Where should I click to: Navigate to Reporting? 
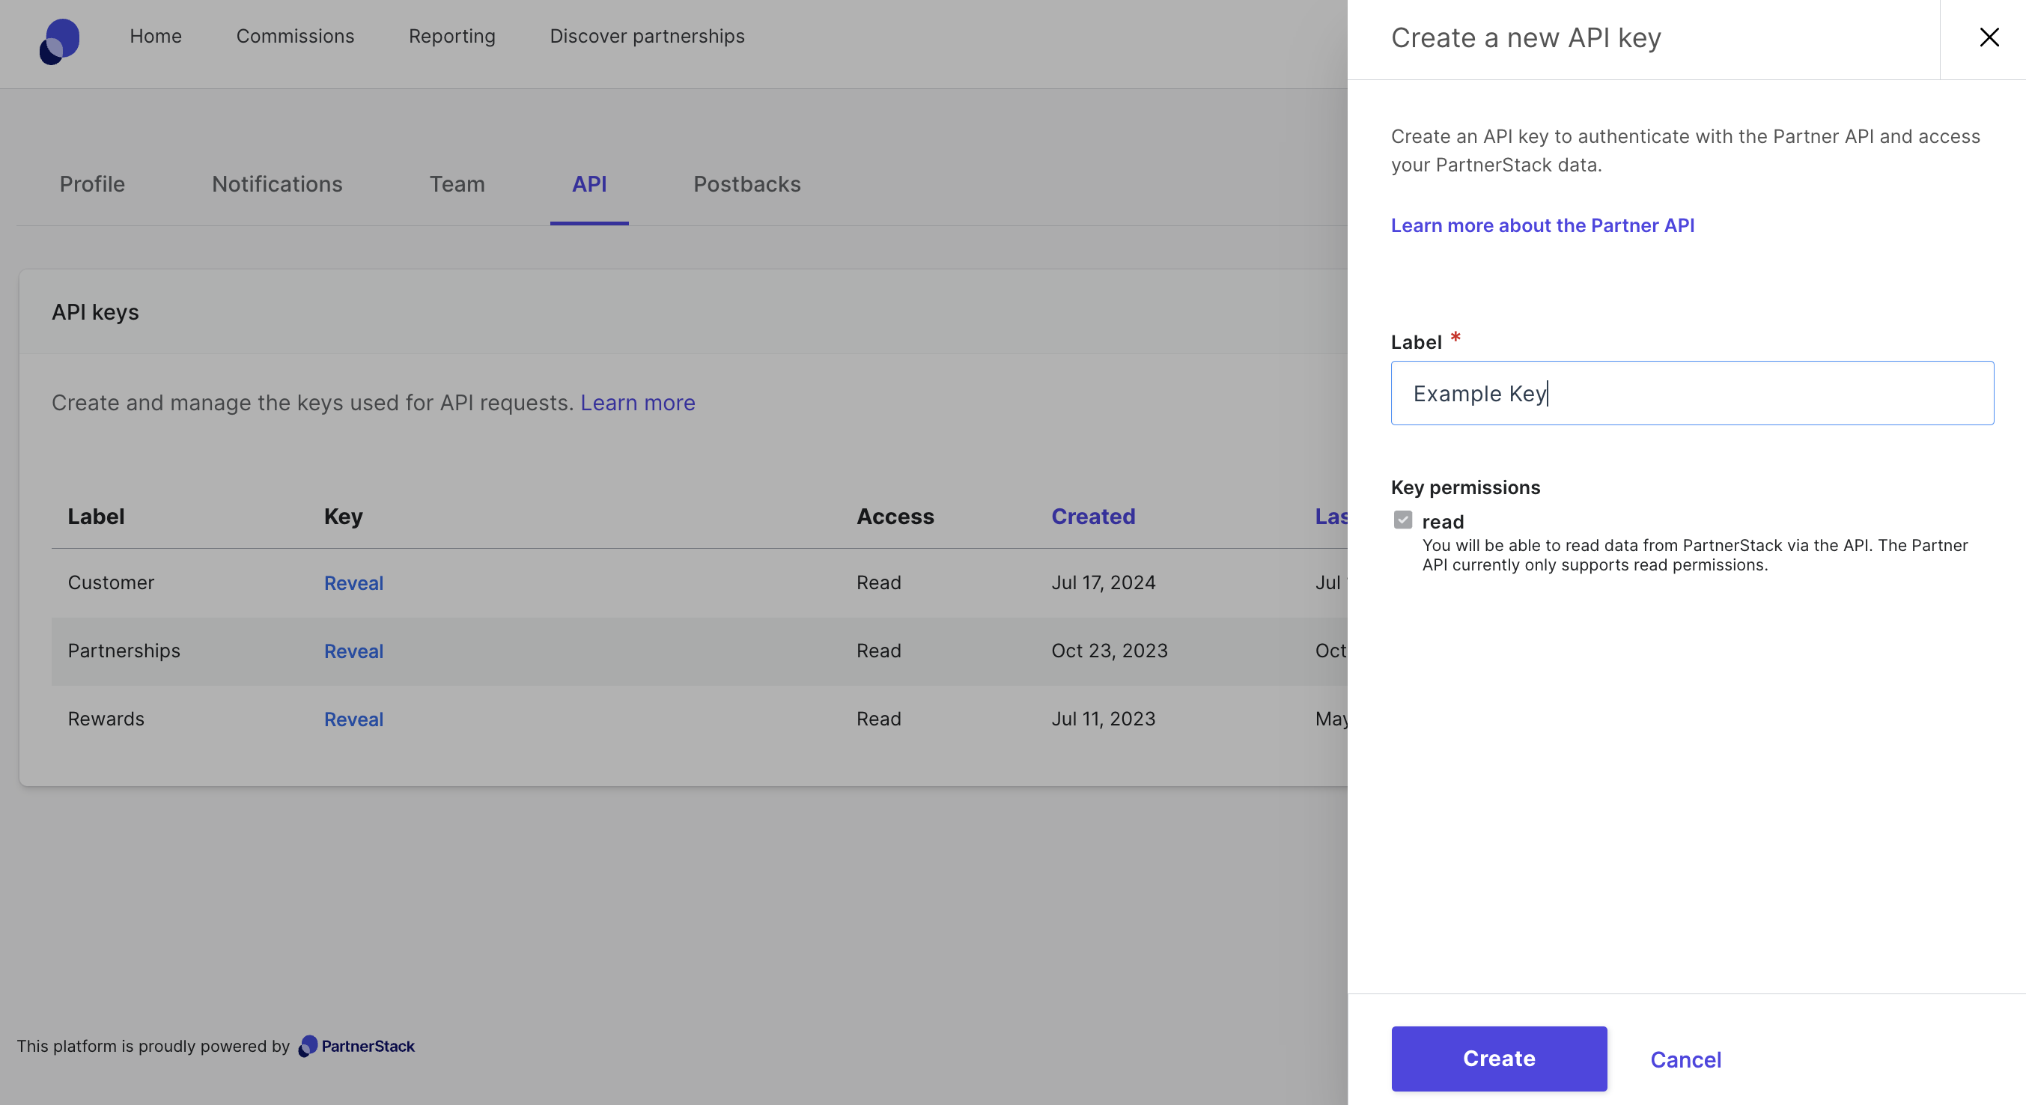[x=451, y=36]
